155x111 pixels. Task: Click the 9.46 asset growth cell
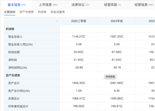[x=117, y=91]
